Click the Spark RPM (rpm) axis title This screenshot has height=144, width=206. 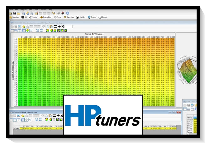click(x=94, y=34)
